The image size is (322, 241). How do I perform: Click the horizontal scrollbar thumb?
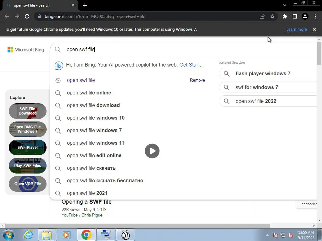138,226
